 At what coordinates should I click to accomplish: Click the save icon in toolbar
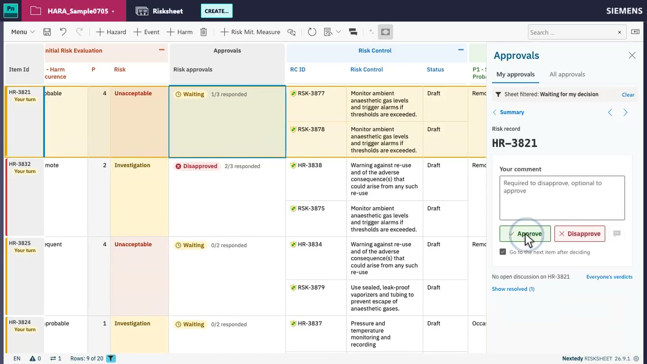(x=47, y=32)
